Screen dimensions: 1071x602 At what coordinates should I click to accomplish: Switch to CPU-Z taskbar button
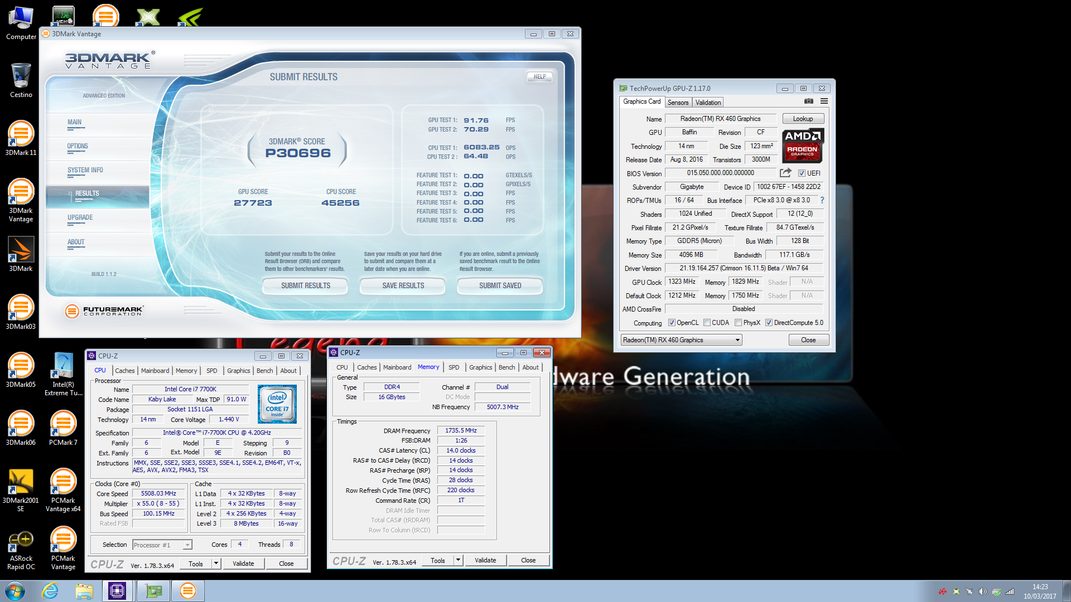(117, 591)
